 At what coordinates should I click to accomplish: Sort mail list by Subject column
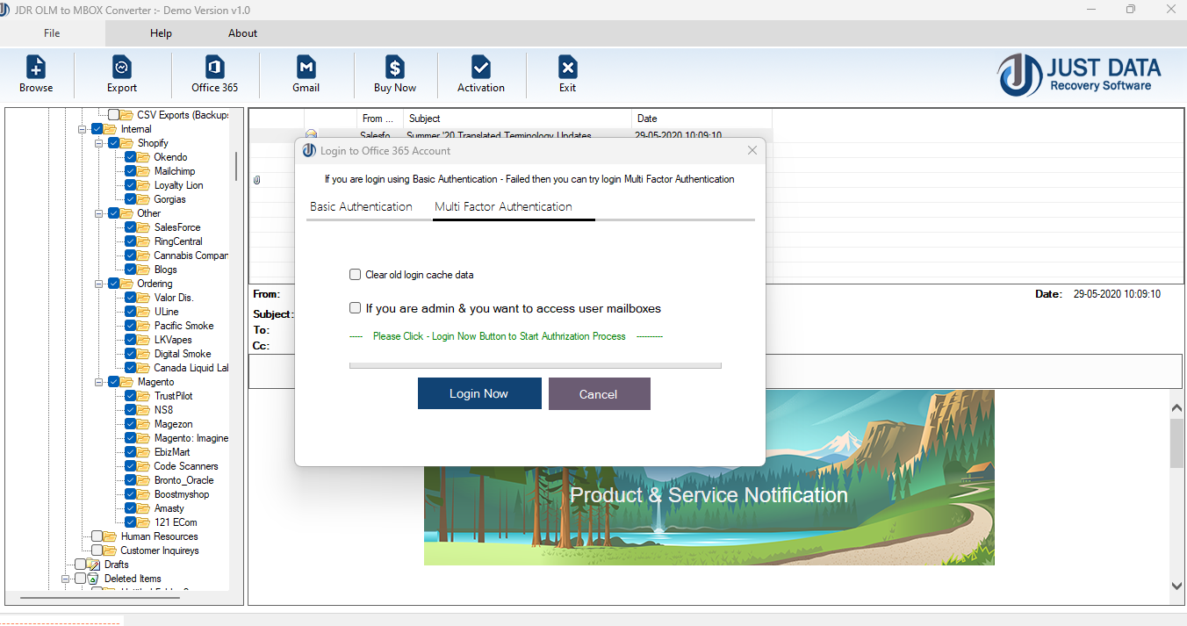point(517,119)
